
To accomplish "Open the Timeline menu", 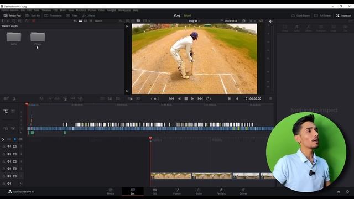I will (x=46, y=11).
